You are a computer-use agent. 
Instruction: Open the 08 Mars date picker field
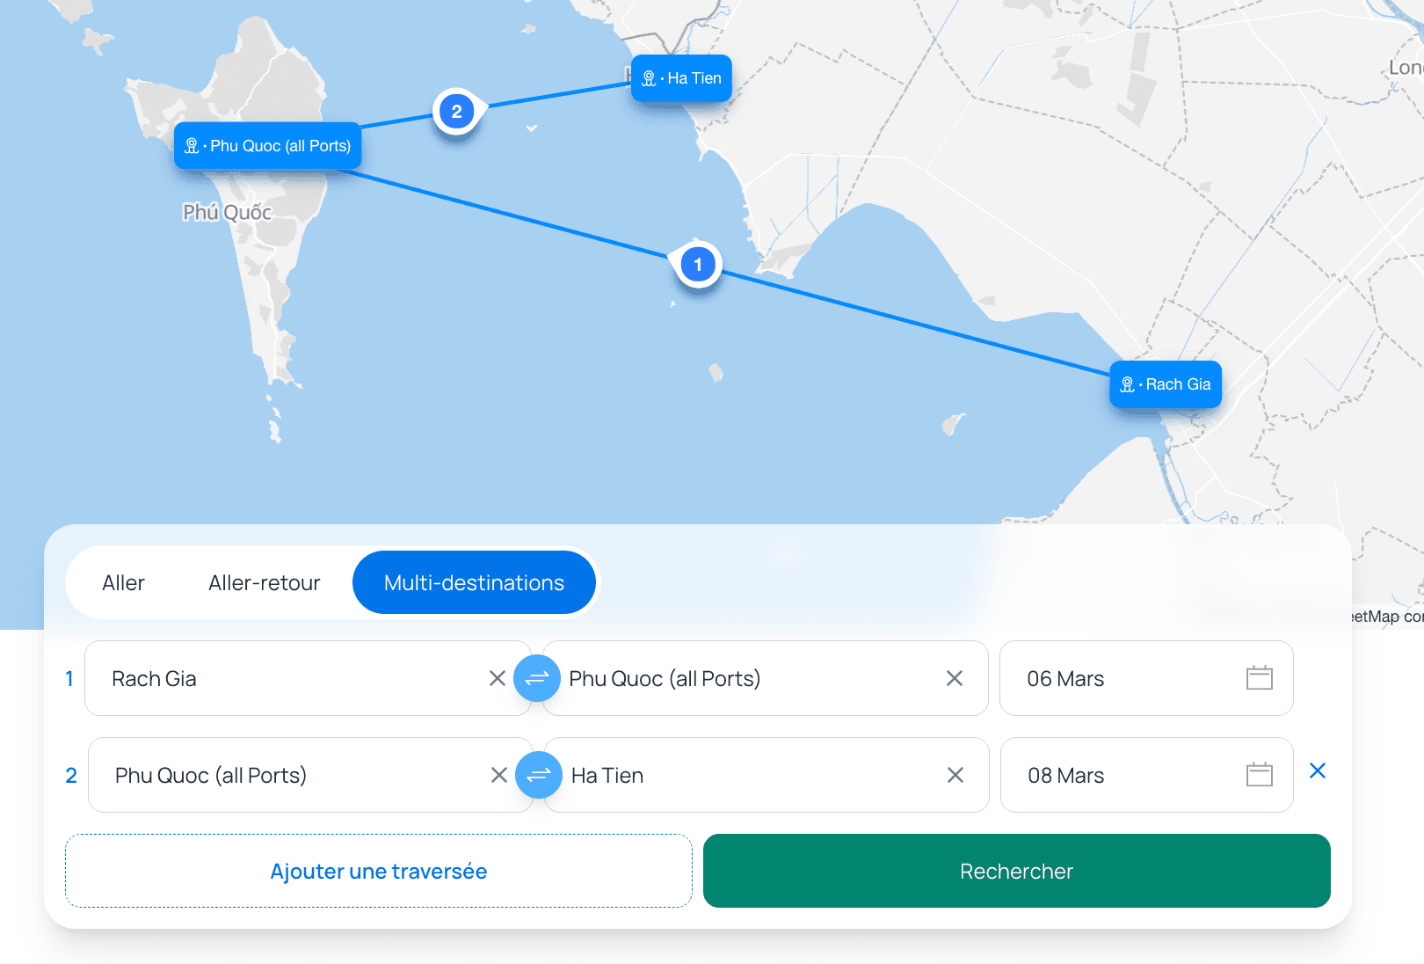1108,775
